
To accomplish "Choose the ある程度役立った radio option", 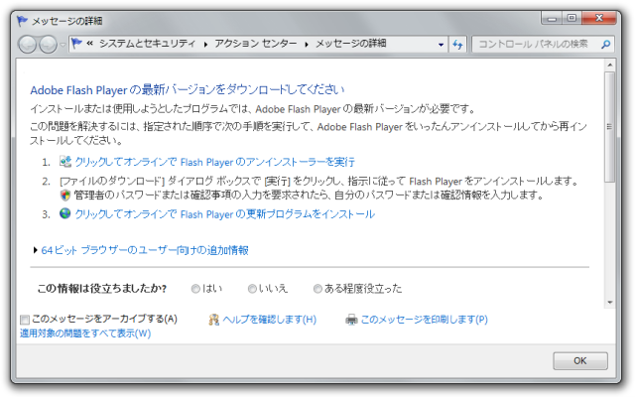I will tap(317, 289).
